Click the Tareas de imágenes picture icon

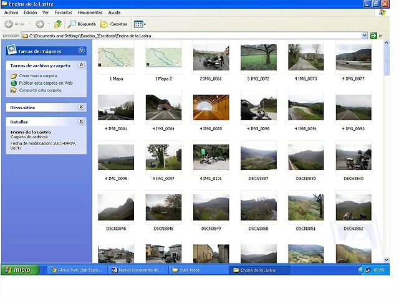click(12, 49)
